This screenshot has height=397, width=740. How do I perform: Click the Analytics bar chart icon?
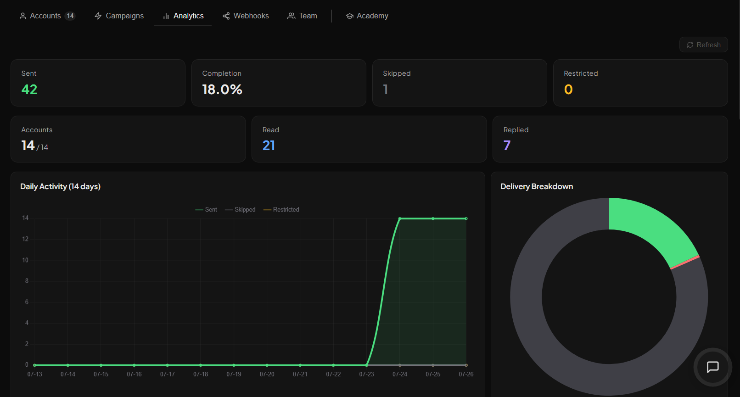[166, 16]
